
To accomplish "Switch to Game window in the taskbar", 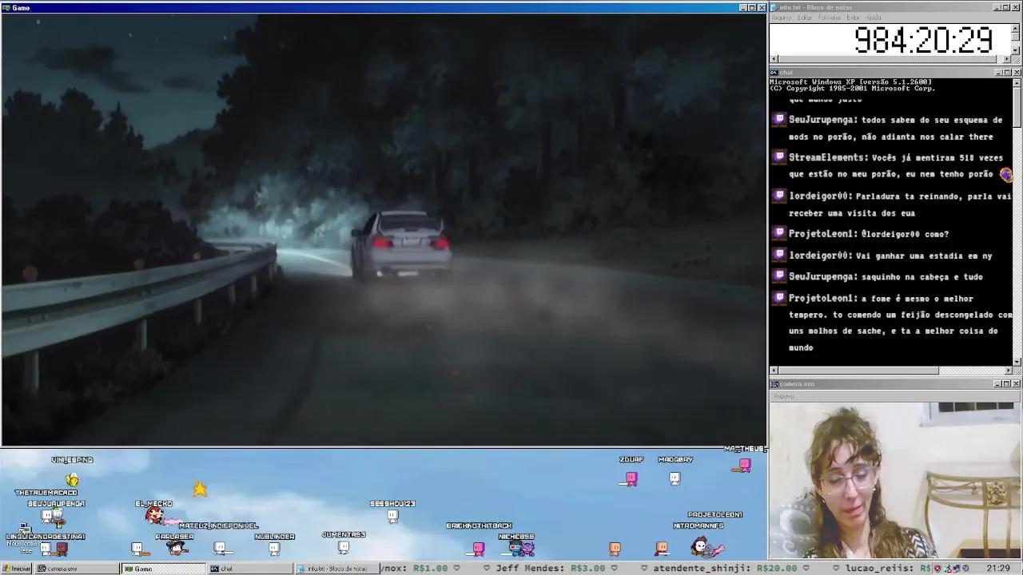I will coord(162,569).
